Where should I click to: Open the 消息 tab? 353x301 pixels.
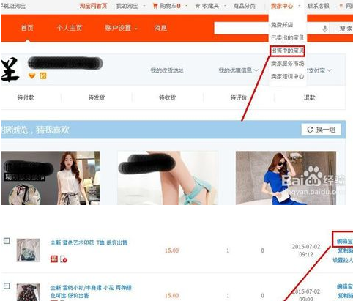160,28
